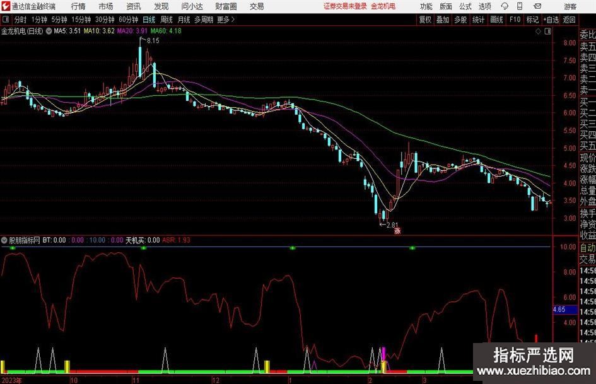Click the 叠加 overlay button
The image size is (596, 384).
tap(443, 20)
